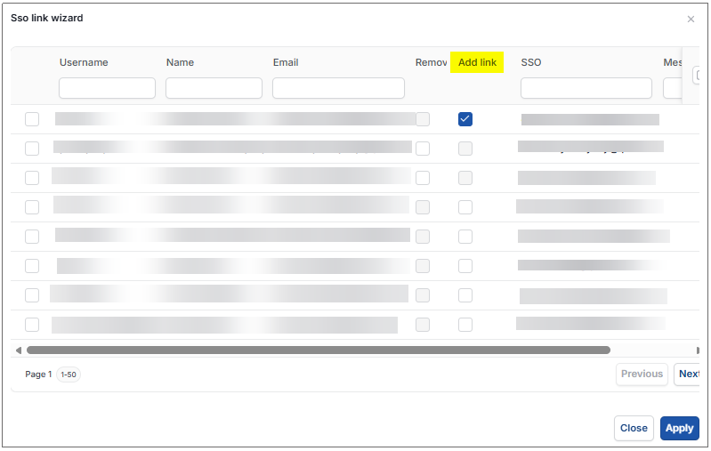Image resolution: width=711 pixels, height=451 pixels.
Task: Click the Add link column header
Action: click(x=477, y=62)
